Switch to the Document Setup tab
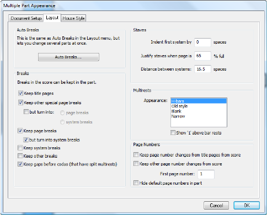 [26, 18]
